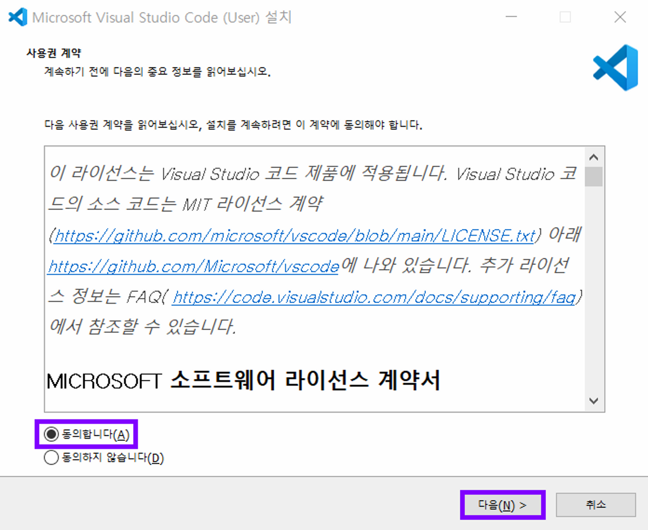
Task: Click the license scrollbar up arrow
Action: tap(594, 157)
